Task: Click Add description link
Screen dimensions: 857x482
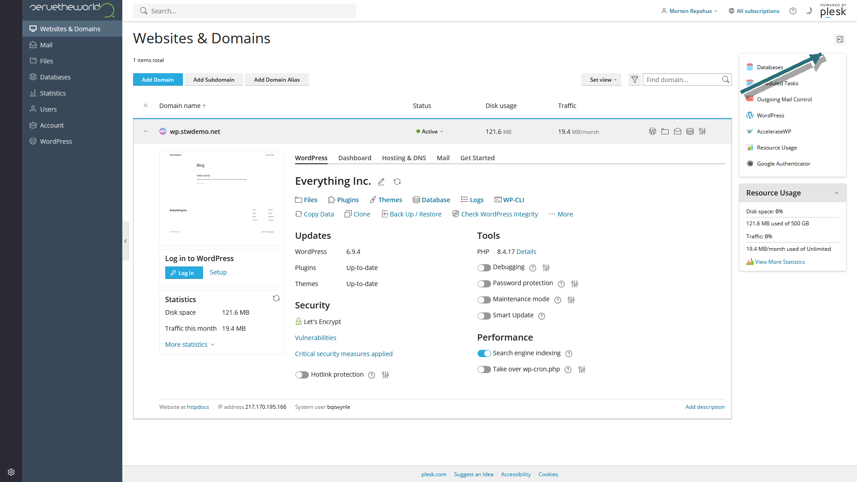Action: coord(705,407)
